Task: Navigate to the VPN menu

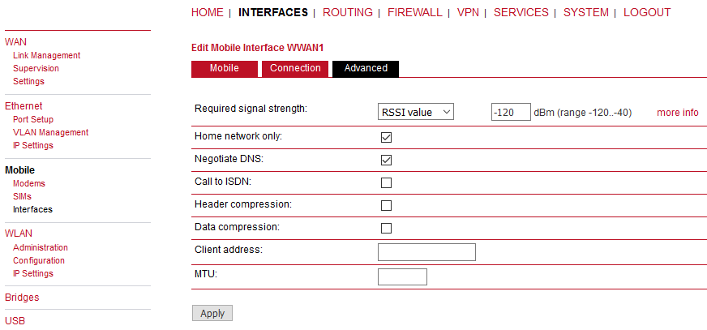Action: click(468, 13)
